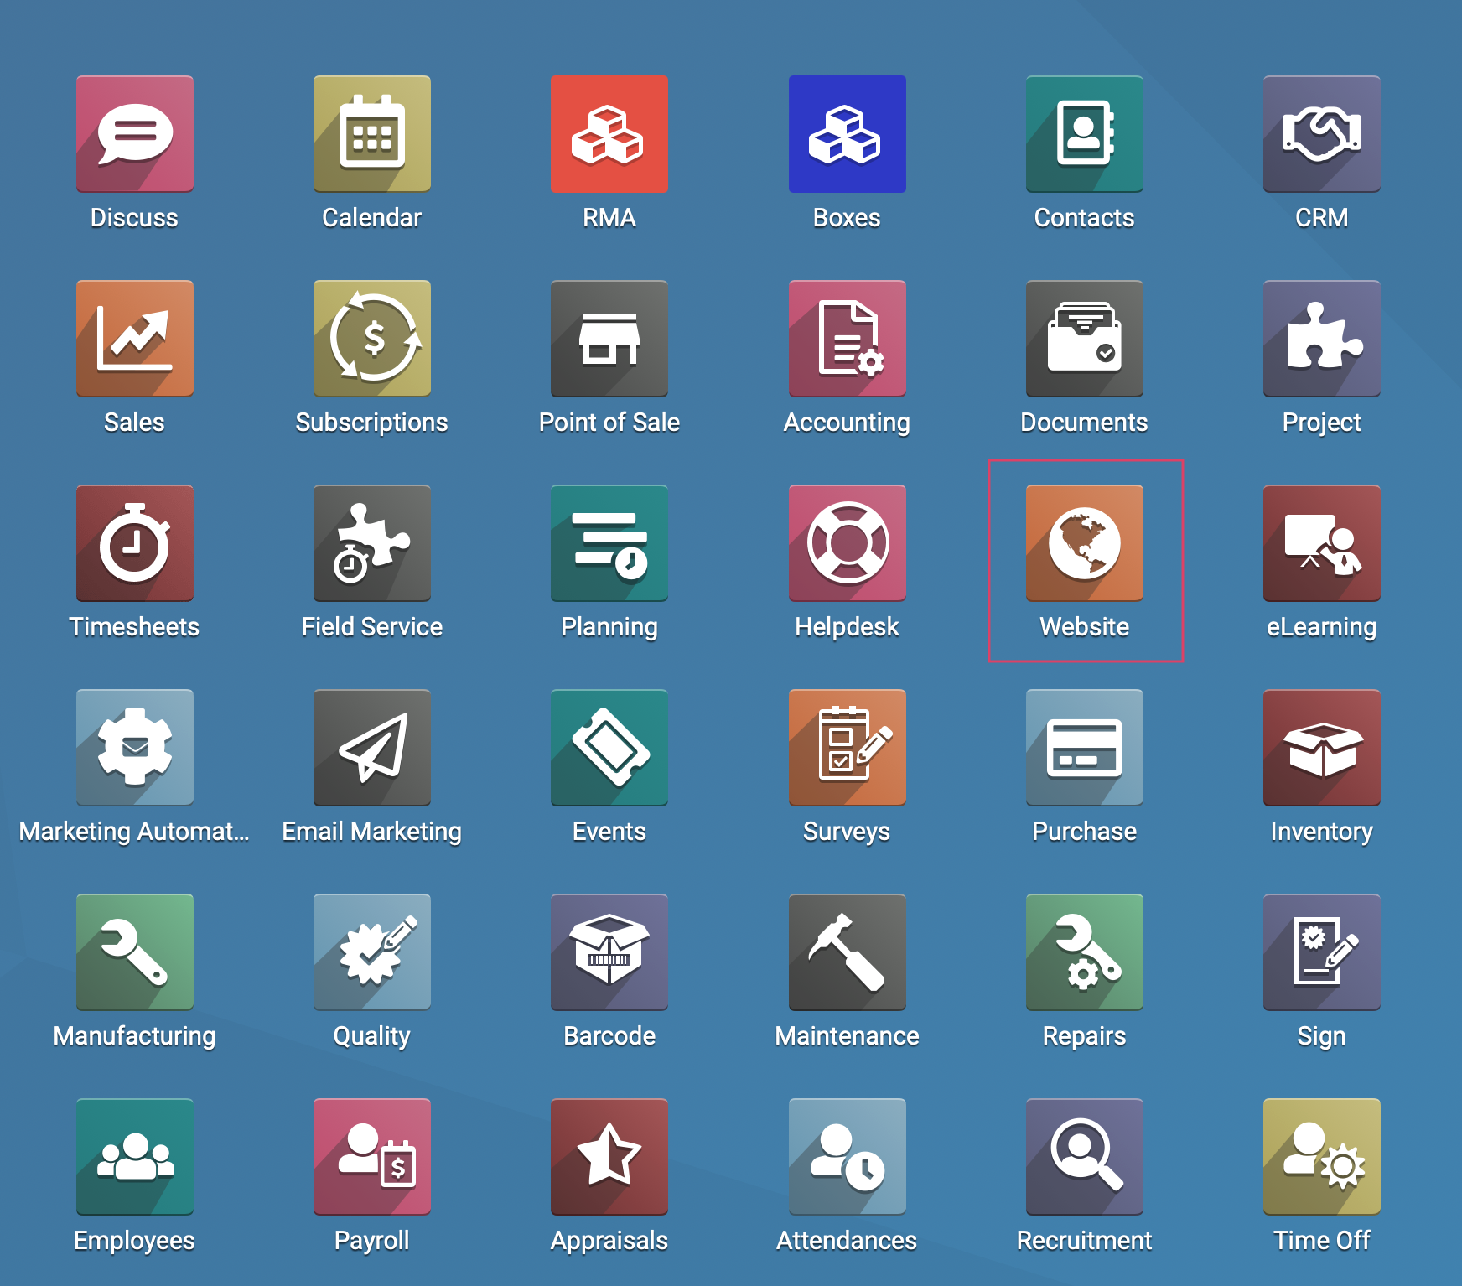The image size is (1462, 1286).
Task: Open the Contacts app icon
Action: click(1085, 134)
